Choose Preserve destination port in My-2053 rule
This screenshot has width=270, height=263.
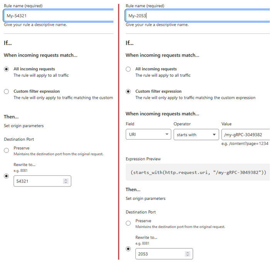128,223
